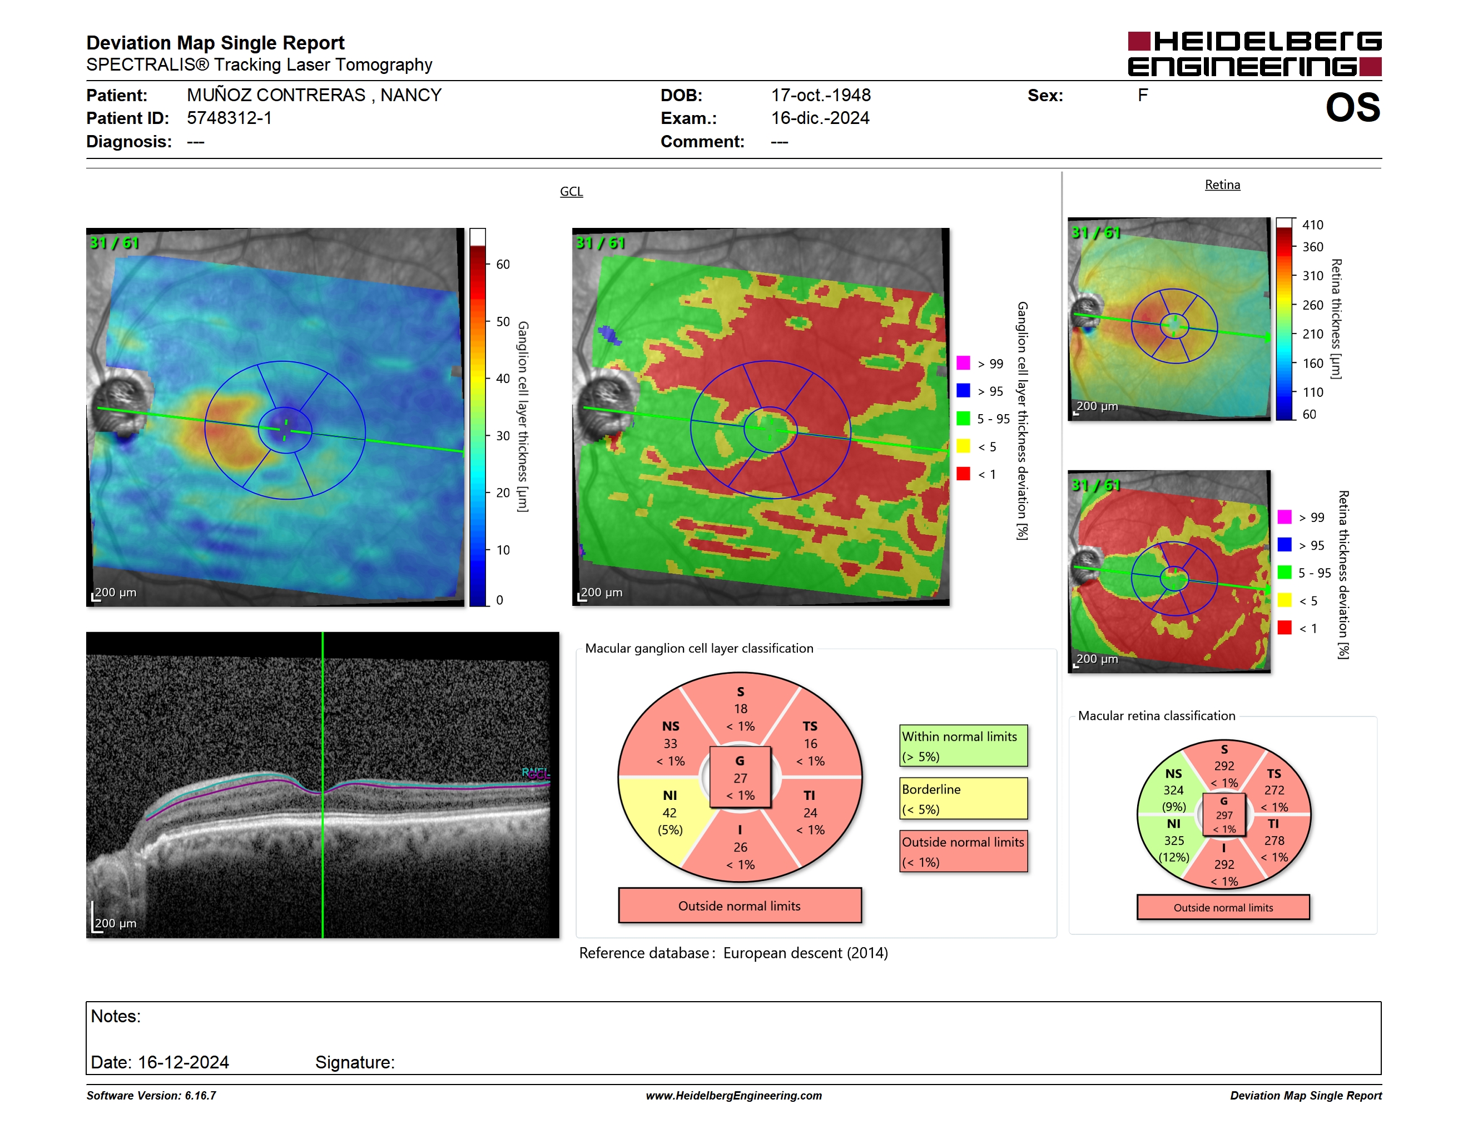The width and height of the screenshot is (1468, 1134).
Task: Select Retina sector NS with value 324
Action: (x=1174, y=790)
